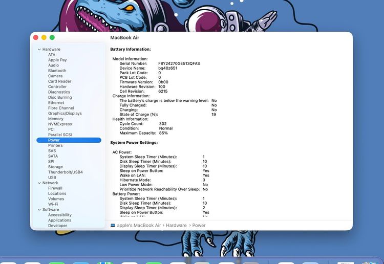Image resolution: width=384 pixels, height=264 pixels.
Task: Click the Maximum Capacity value 85%
Action: click(x=163, y=133)
